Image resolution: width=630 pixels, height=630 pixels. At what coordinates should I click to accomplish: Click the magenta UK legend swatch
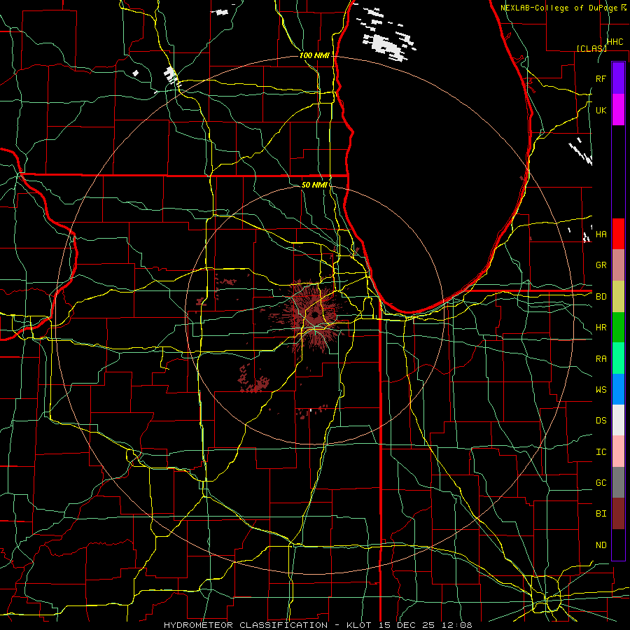[618, 110]
